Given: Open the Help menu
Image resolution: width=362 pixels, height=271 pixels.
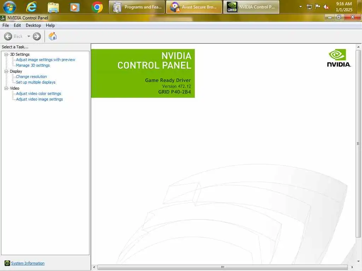Looking at the screenshot, I should point(50,25).
